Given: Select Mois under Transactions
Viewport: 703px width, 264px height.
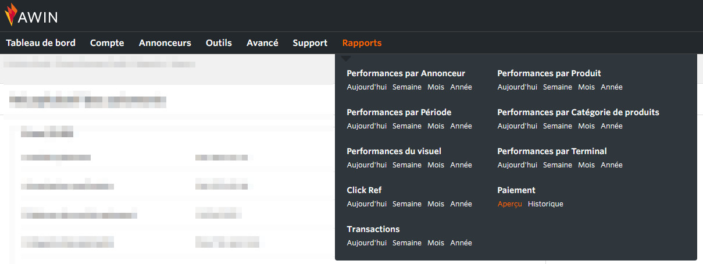Looking at the screenshot, I should tap(436, 243).
